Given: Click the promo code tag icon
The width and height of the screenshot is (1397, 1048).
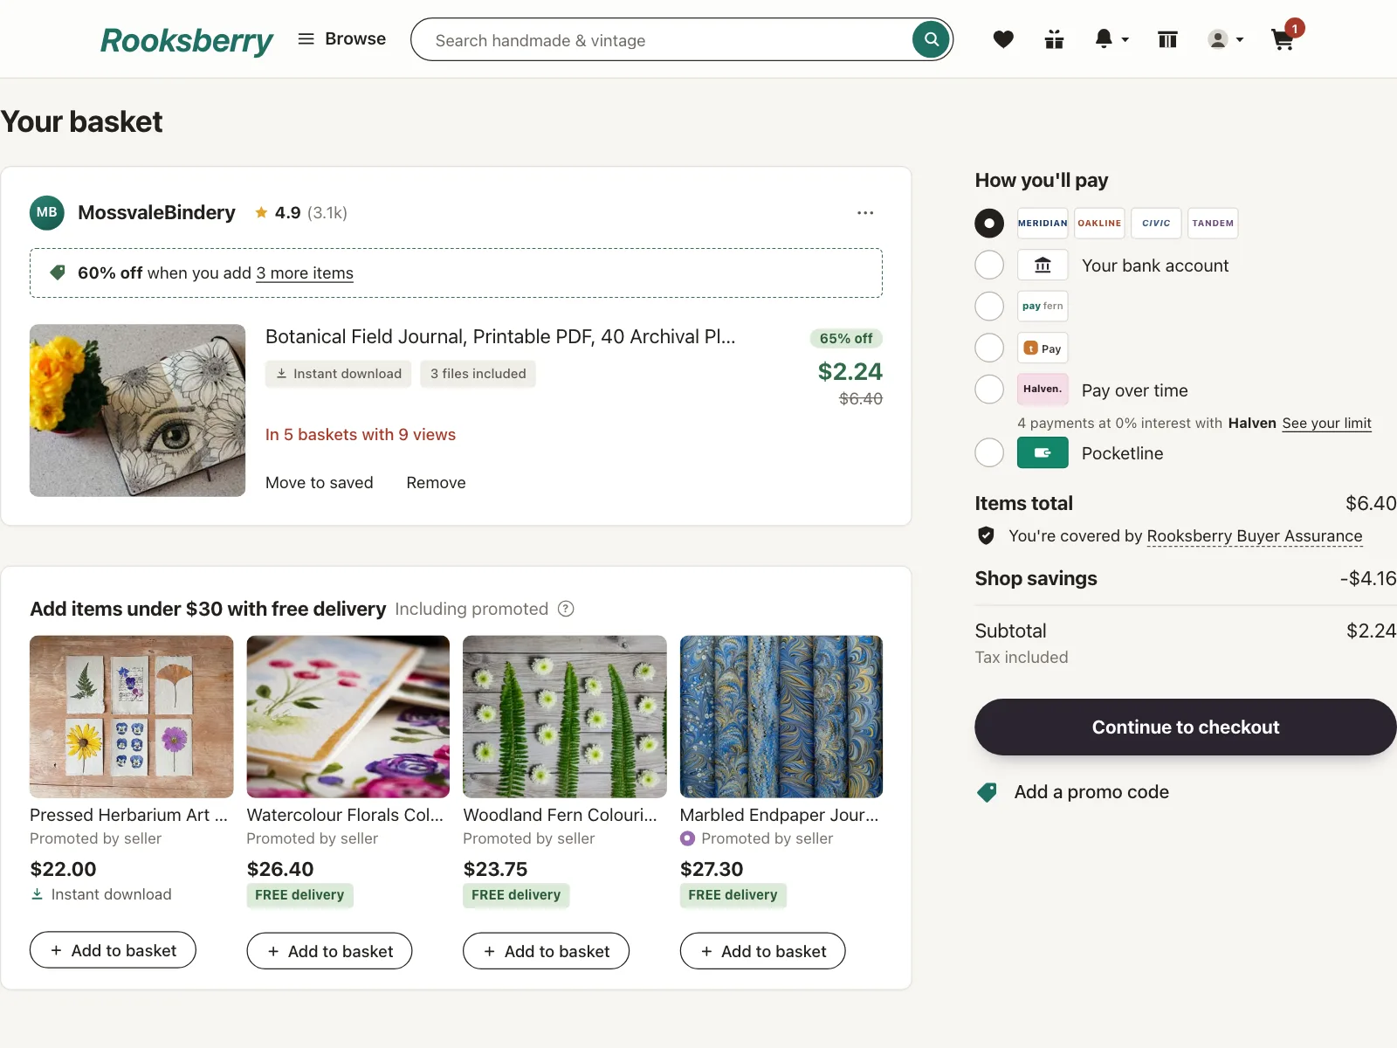Looking at the screenshot, I should pyautogui.click(x=988, y=792).
